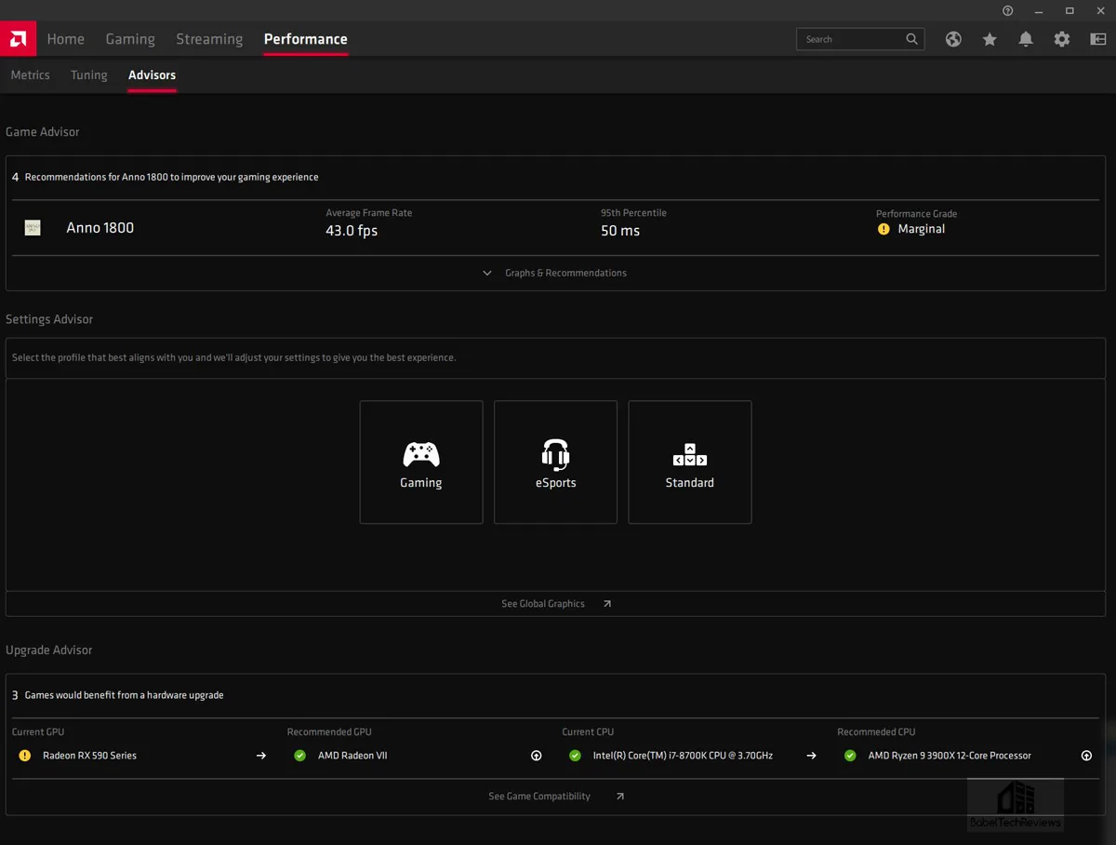Click Radeon RX 590 Series text
Screen dimensions: 1116x845
pos(89,756)
